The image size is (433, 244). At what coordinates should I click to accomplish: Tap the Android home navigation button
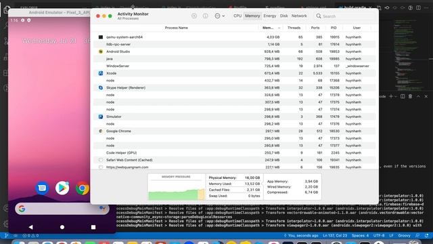point(62,227)
